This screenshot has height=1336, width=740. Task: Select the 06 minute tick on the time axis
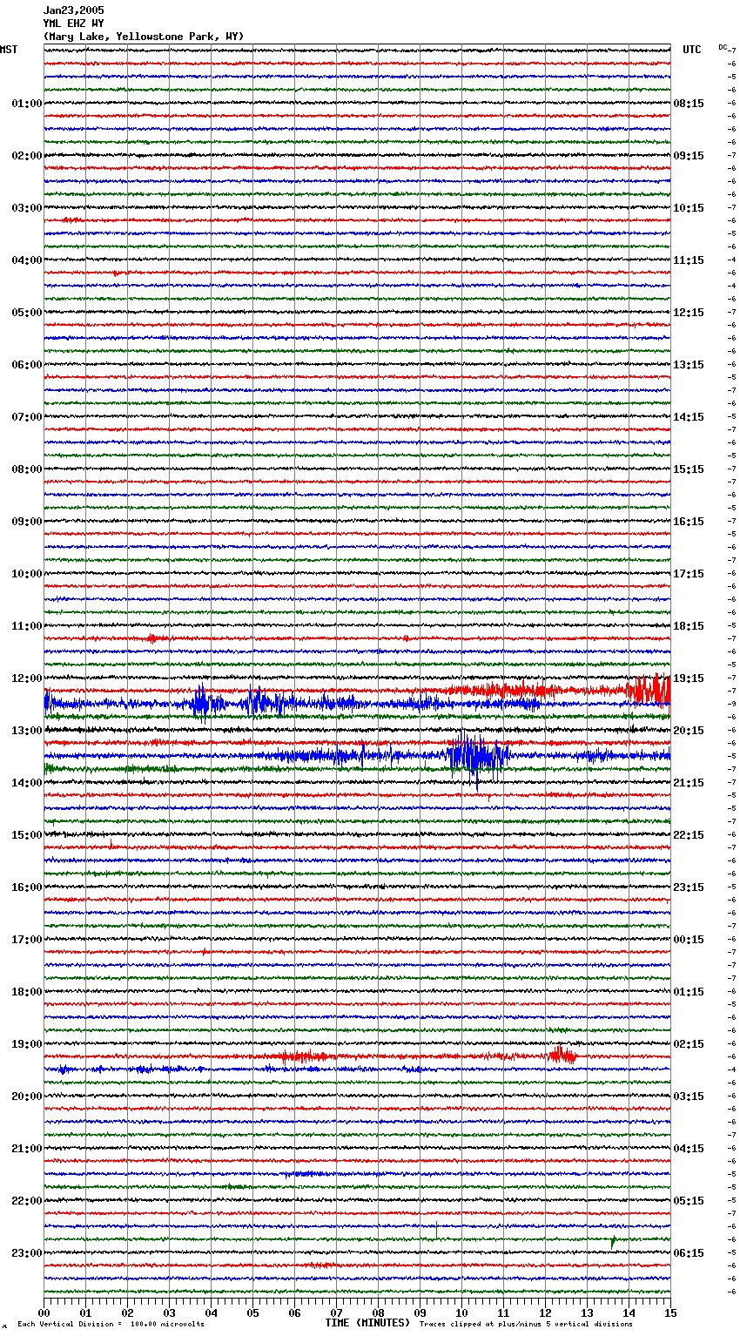tap(295, 1312)
